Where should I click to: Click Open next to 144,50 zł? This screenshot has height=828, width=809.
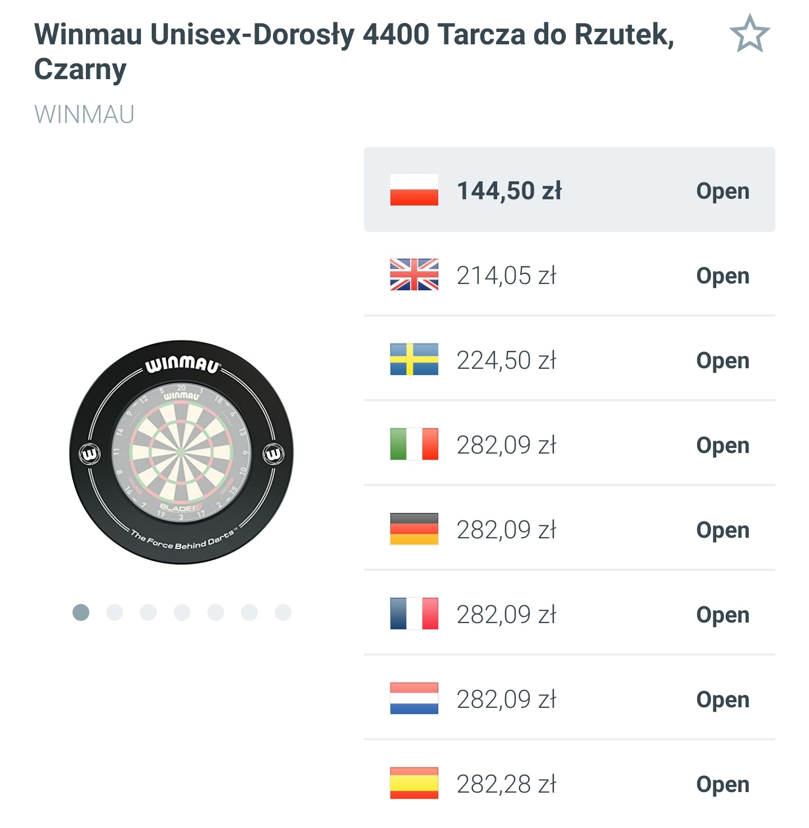click(721, 190)
